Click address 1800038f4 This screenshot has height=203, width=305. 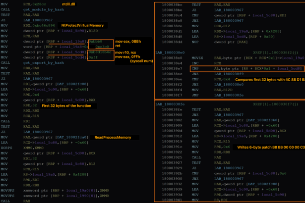tap(172, 90)
